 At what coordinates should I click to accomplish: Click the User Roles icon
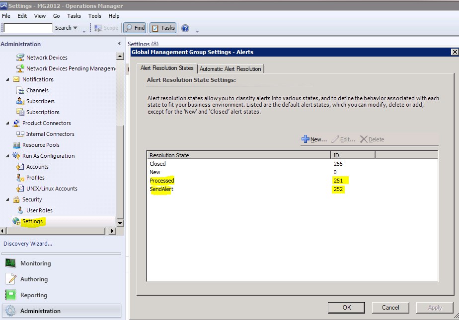pos(20,210)
